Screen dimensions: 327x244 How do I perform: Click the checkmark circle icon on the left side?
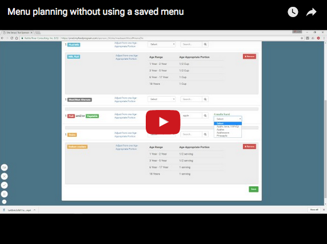(x=4, y=185)
